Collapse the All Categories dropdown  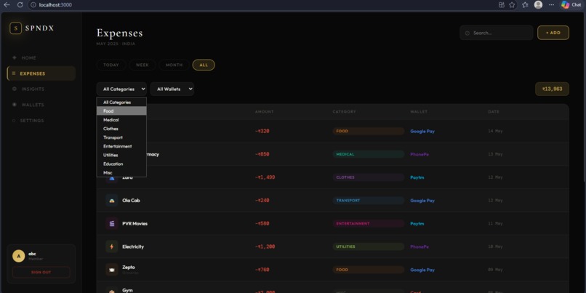click(x=121, y=89)
